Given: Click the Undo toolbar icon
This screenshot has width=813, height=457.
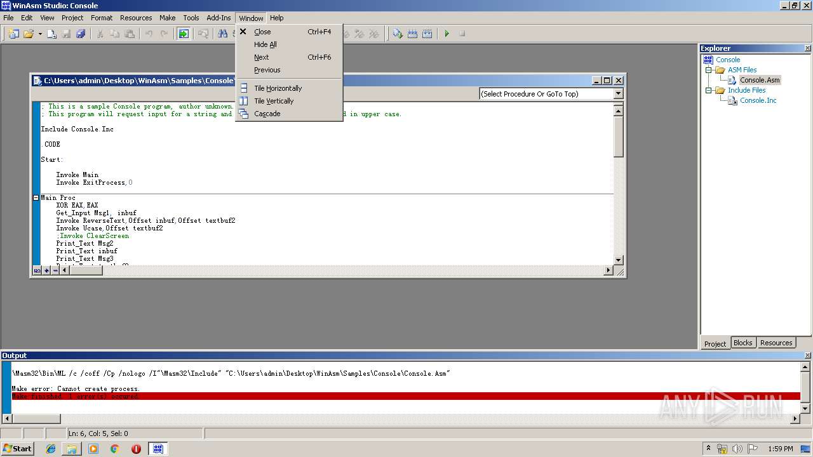Looking at the screenshot, I should (x=149, y=34).
